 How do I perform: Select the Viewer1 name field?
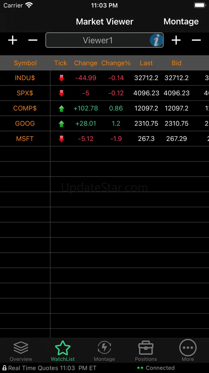[x=98, y=40]
